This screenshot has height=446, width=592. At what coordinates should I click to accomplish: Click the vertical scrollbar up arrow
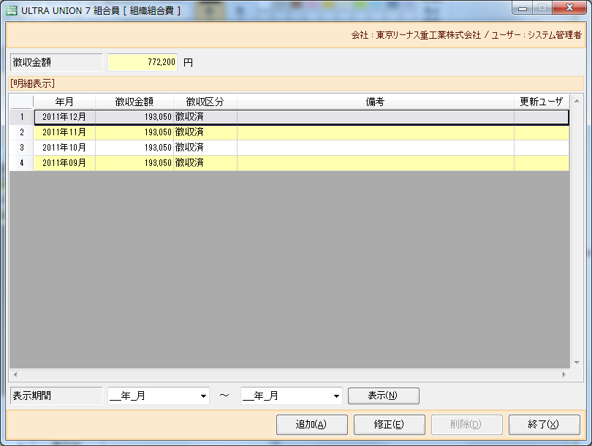(577, 101)
